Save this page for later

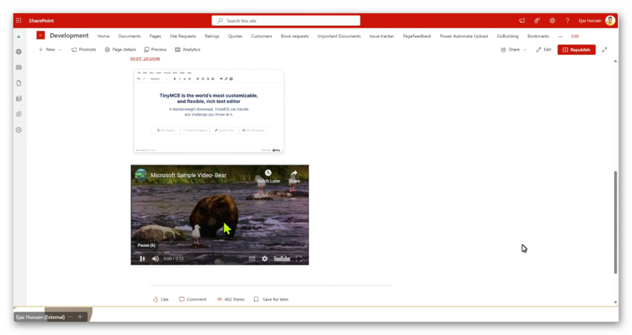point(271,299)
